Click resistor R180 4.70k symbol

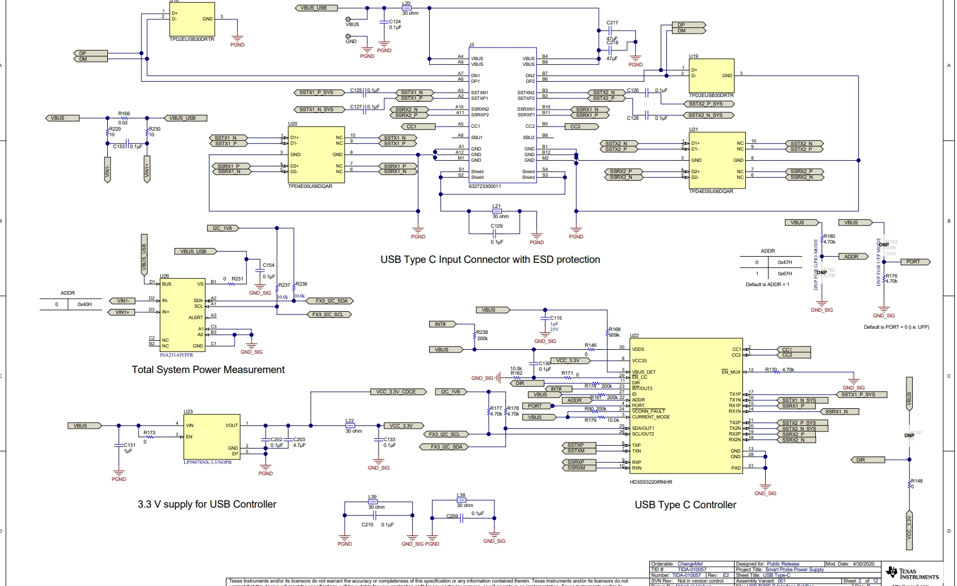pyautogui.click(x=822, y=238)
